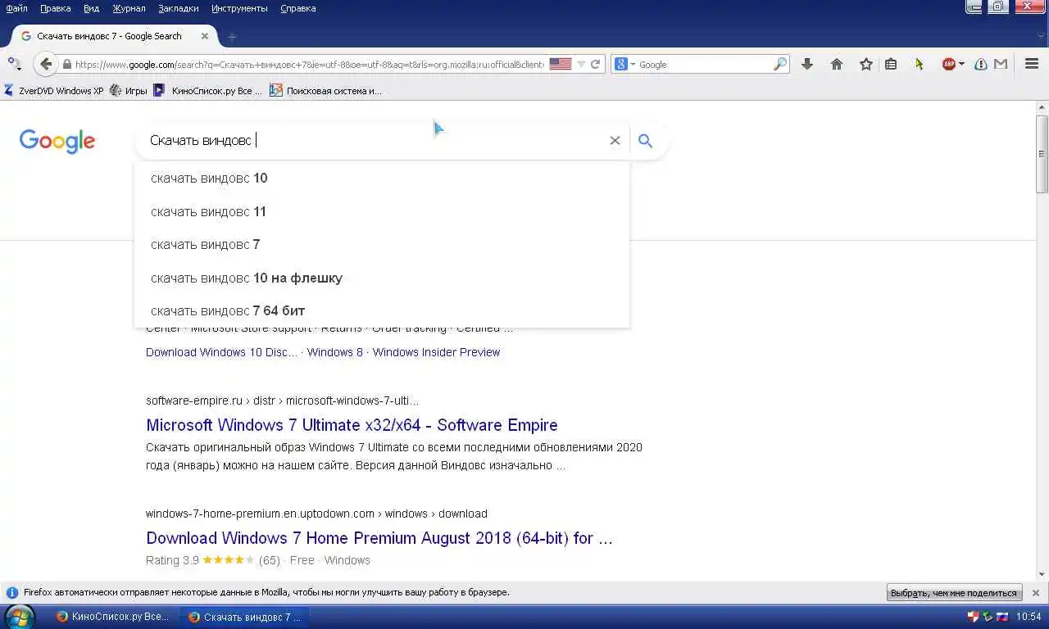Click 'Выбрать, чем мне поделиться' button

954,593
